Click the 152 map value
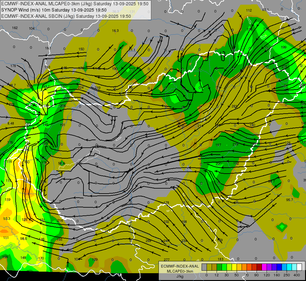This screenshot has height=281, width=306. pyautogui.click(x=236, y=163)
